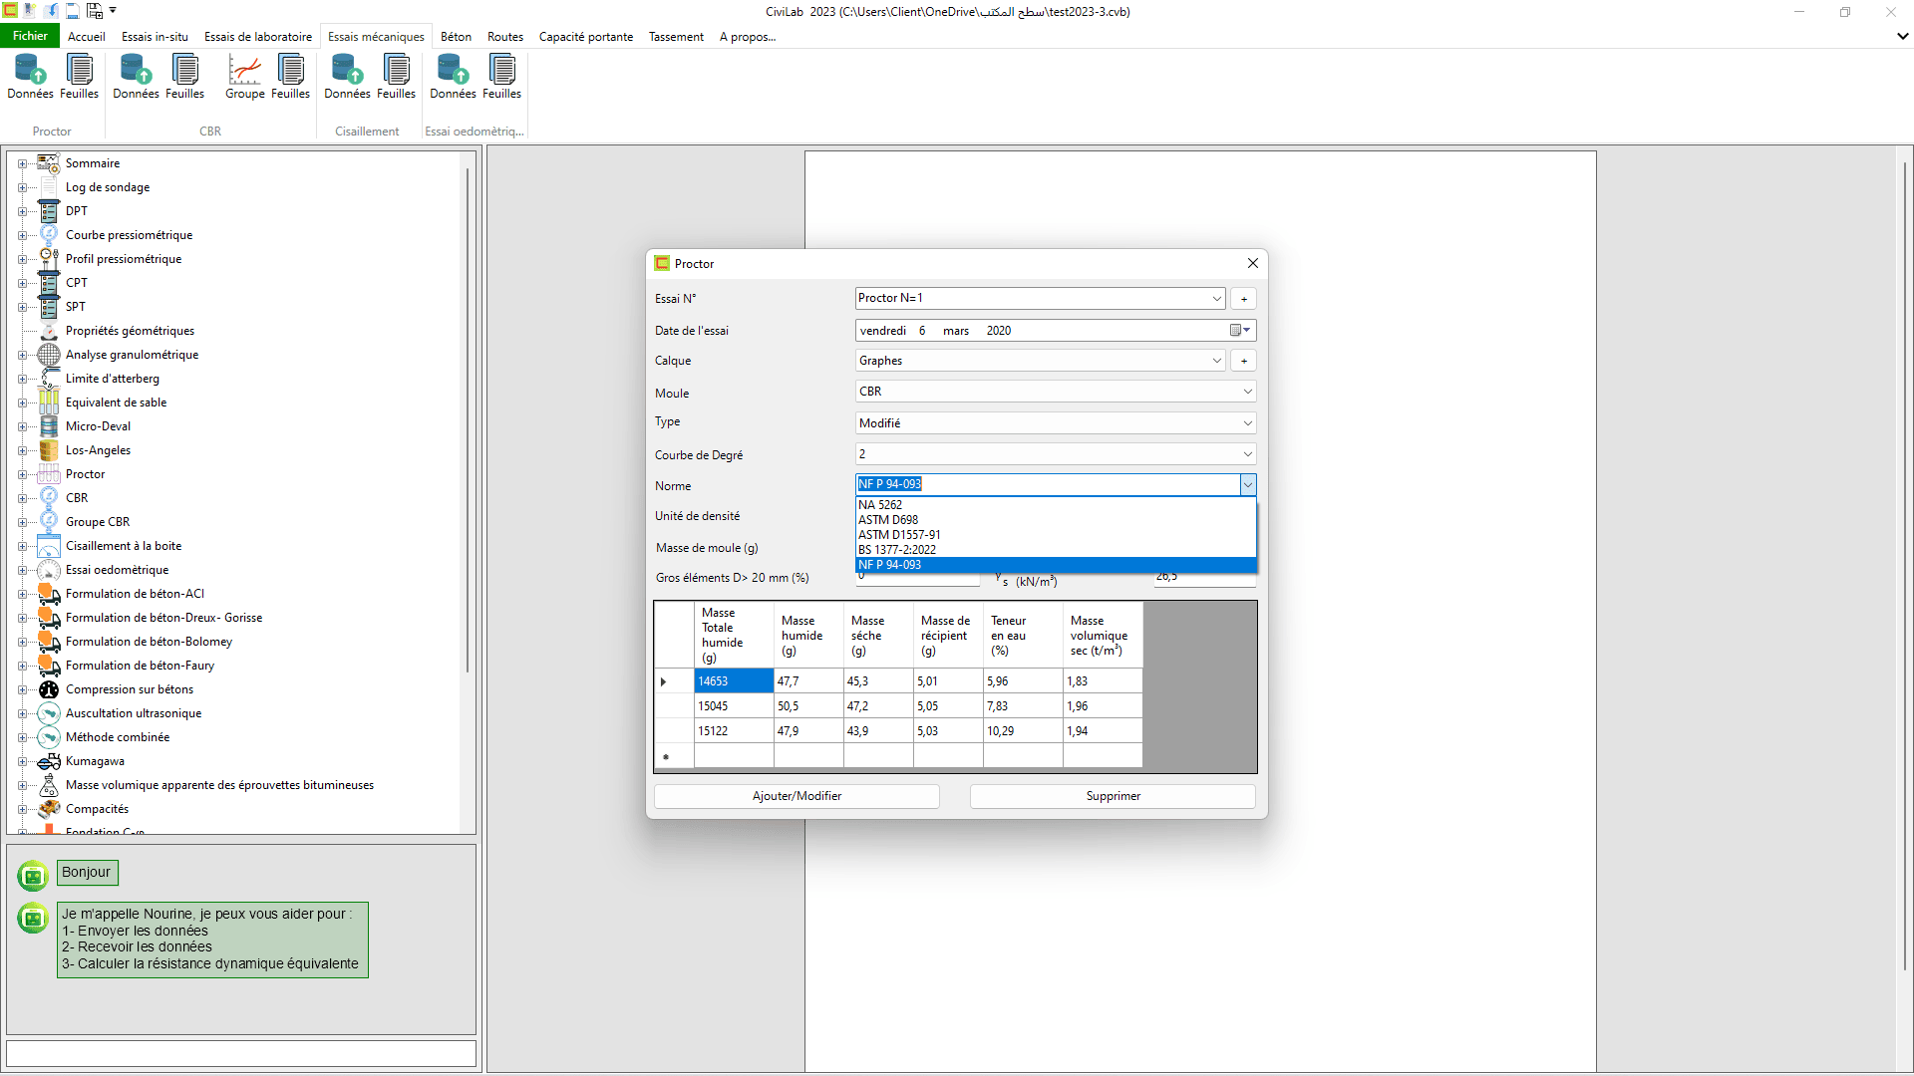Image resolution: width=1914 pixels, height=1076 pixels.
Task: Switch to Capacité portante tab
Action: (586, 37)
